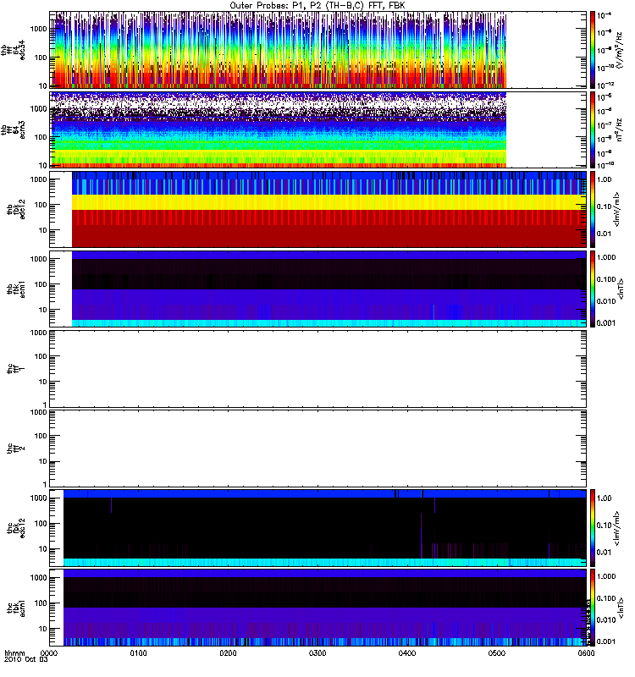This screenshot has width=635, height=677.
Task: Click the 0200 time tick label
Action: 228,653
